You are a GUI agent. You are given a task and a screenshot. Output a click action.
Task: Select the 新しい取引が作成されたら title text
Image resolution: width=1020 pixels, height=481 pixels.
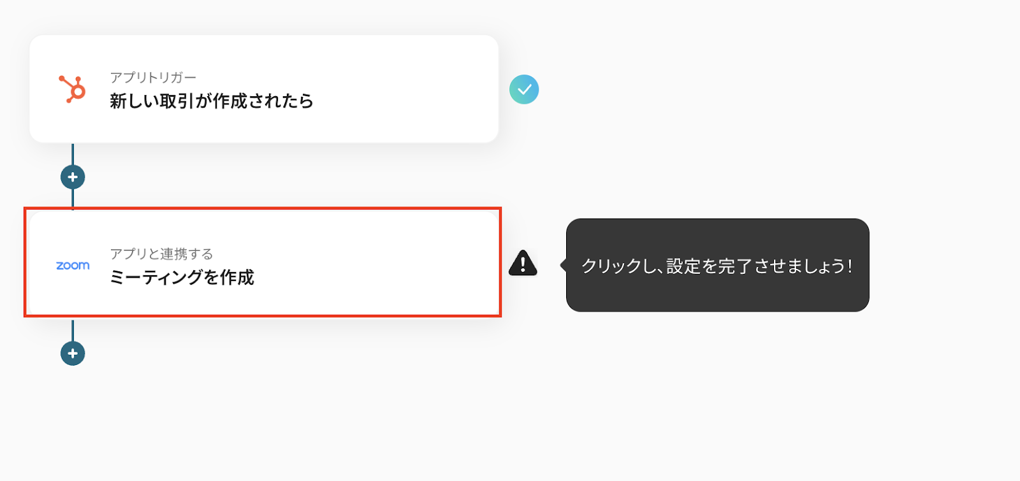[x=211, y=101]
